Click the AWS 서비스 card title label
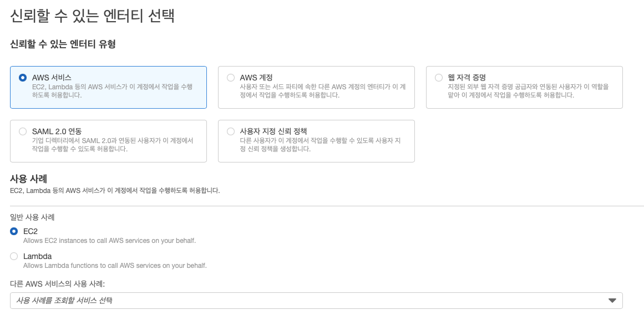This screenshot has width=644, height=320. pyautogui.click(x=52, y=78)
